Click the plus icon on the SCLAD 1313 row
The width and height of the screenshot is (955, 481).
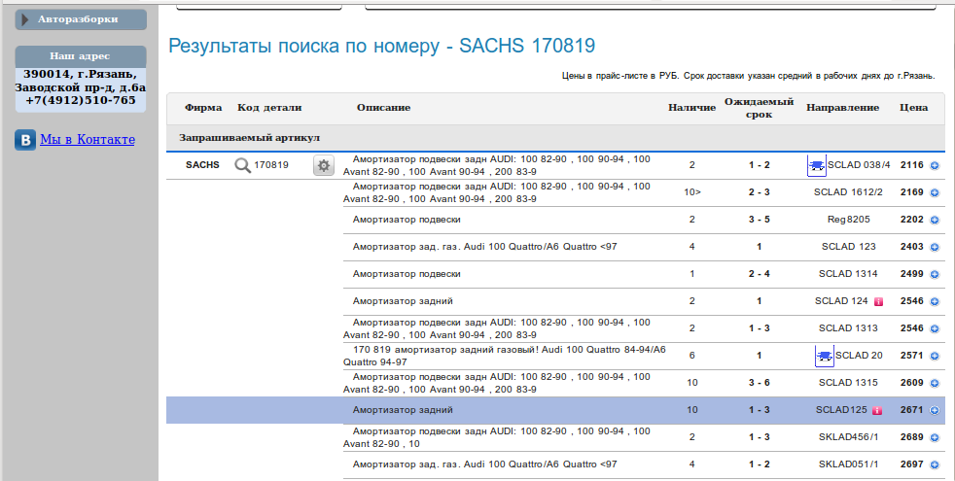(x=935, y=328)
